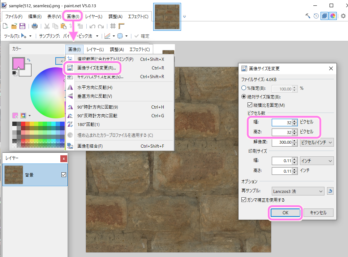This screenshot has height=257, width=348.
Task: Enable the 縦横比を固定 checkbox
Action: pos(250,105)
